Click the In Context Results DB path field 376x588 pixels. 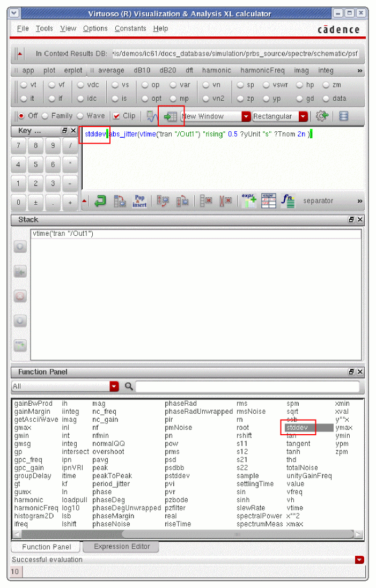236,54
